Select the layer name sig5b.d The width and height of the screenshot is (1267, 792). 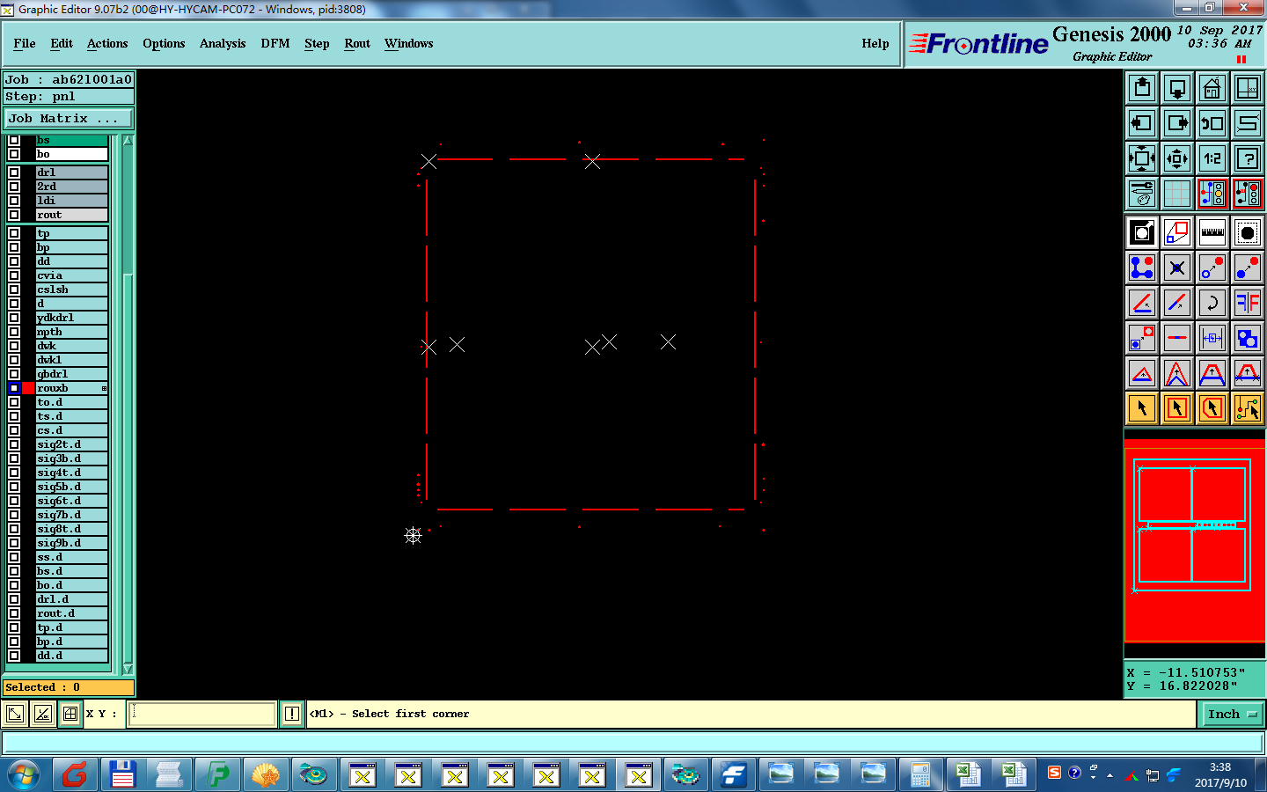[71, 487]
